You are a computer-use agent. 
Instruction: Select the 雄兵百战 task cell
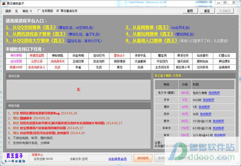pyautogui.click(x=183, y=61)
